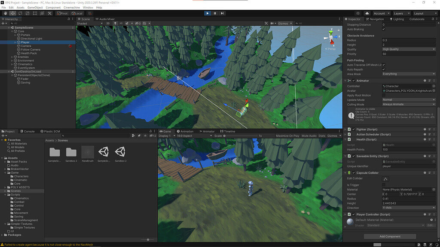Disable the Player Controller script checkbox
440x247 pixels.
tap(354, 214)
